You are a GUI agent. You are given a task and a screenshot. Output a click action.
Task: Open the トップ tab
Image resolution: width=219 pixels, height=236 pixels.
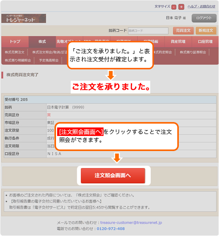click(x=15, y=42)
